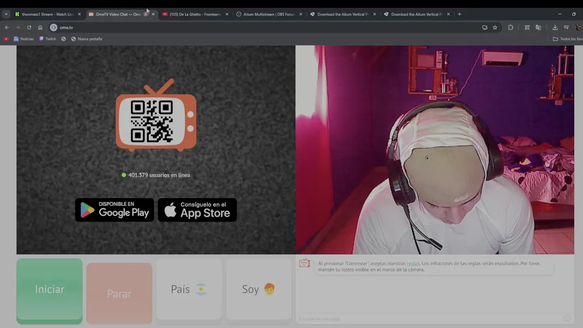Image resolution: width=583 pixels, height=328 pixels.
Task: Click the OmeTV icon beside the rules message
Action: point(305,263)
